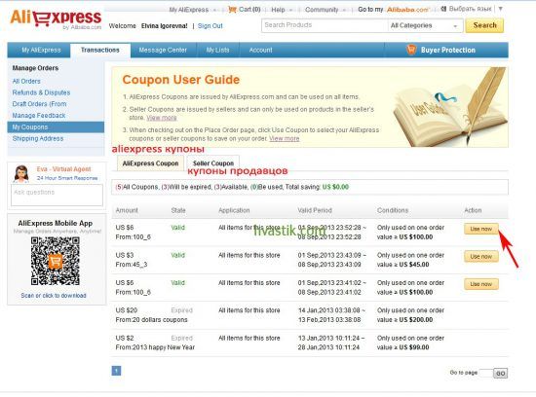Click 'US $200.00' condition value

click(416, 320)
